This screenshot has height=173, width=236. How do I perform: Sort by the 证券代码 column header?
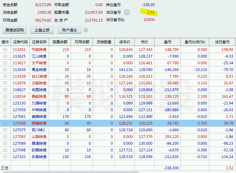pyautogui.click(x=20, y=42)
